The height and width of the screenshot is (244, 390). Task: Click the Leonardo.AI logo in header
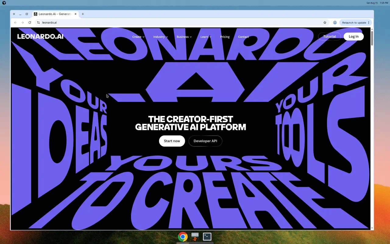(40, 37)
